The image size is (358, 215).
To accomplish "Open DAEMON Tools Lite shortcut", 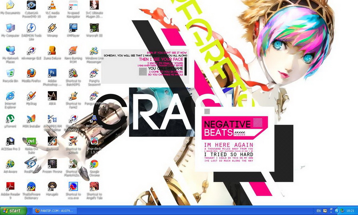I will pos(31,28).
